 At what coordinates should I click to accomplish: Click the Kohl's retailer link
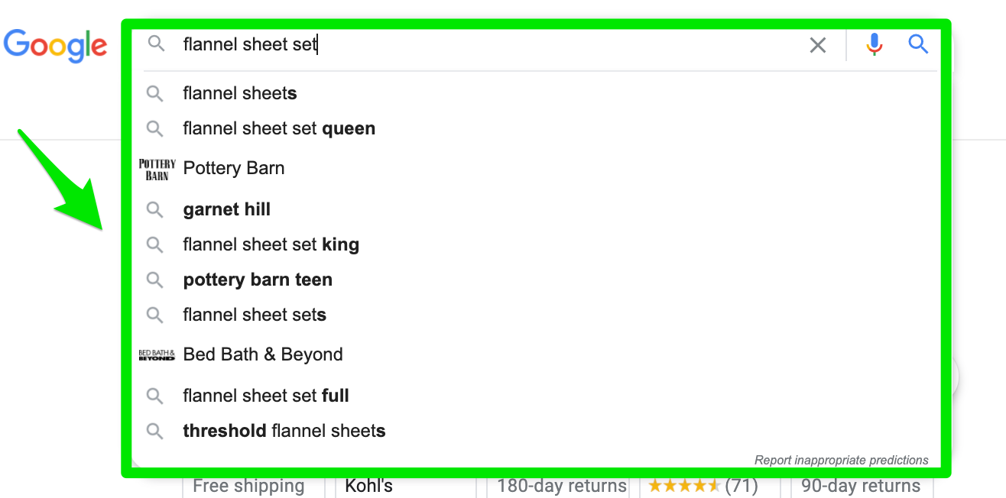coord(368,486)
